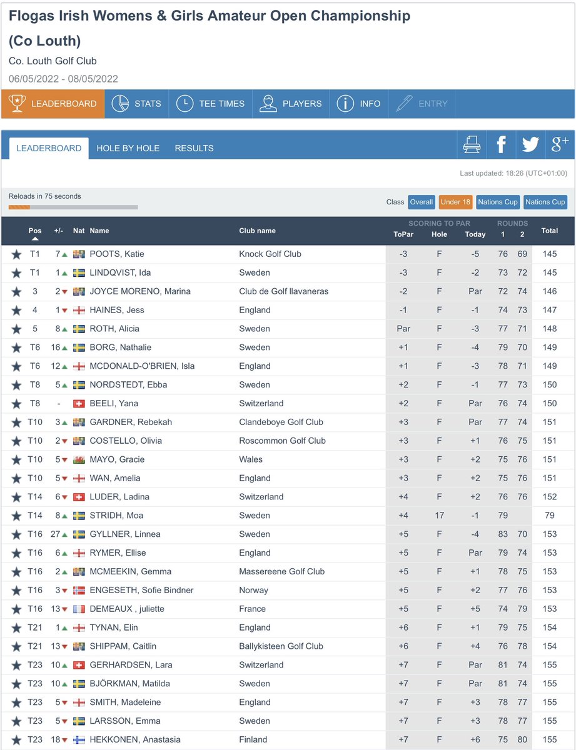Click Ballykisteen Golf Club text
Viewport: 576px width, 750px height.
[281, 647]
